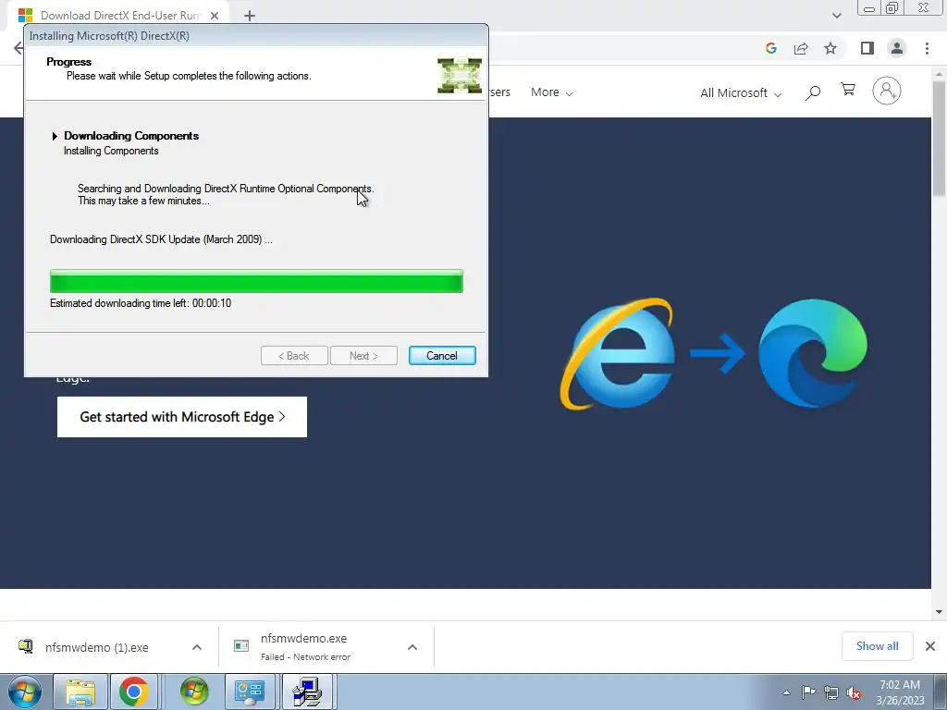
Task: Show hidden system tray icons
Action: 786,692
